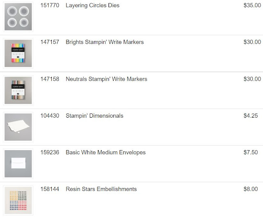This screenshot has width=263, height=218.
Task: Click the Layering Circles Dies product name
Action: tap(92, 5)
